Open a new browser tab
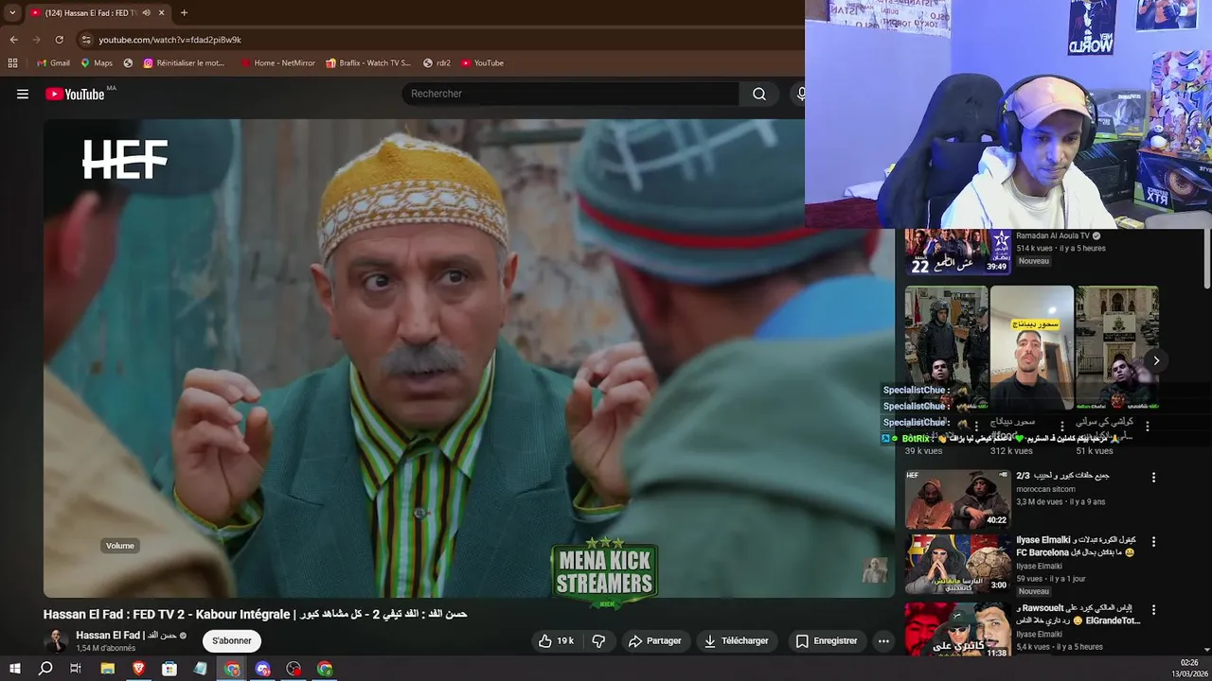The image size is (1212, 681). point(184,12)
